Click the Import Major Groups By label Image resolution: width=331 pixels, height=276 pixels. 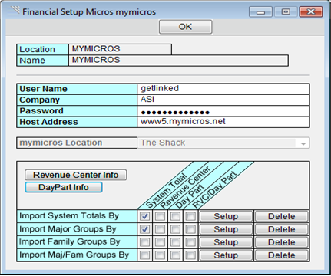tap(68, 229)
